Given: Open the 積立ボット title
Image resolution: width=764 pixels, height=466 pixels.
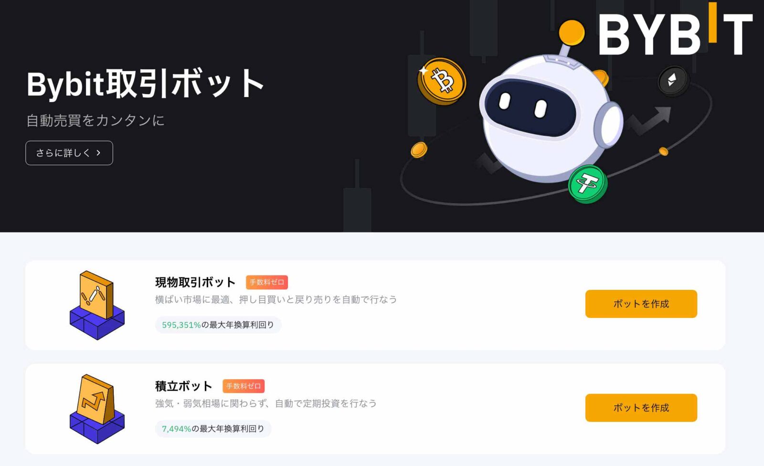Looking at the screenshot, I should [x=183, y=386].
